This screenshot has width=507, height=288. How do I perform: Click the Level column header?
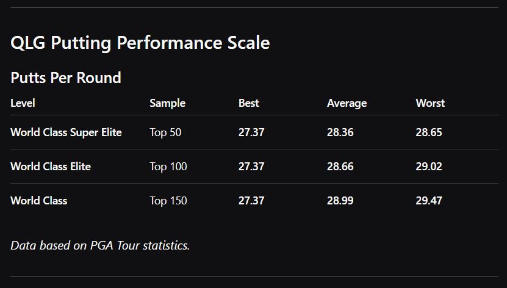23,103
